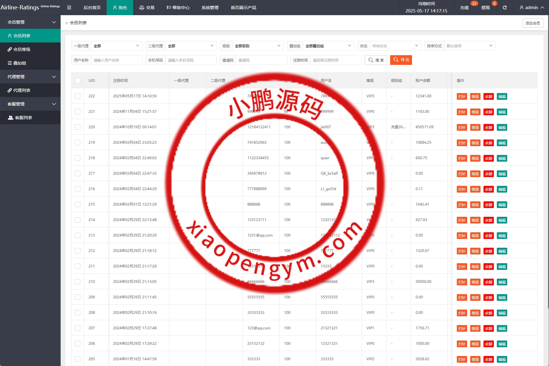Click the red 余额 button for UID 222
This screenshot has height=366, width=549.
click(488, 97)
